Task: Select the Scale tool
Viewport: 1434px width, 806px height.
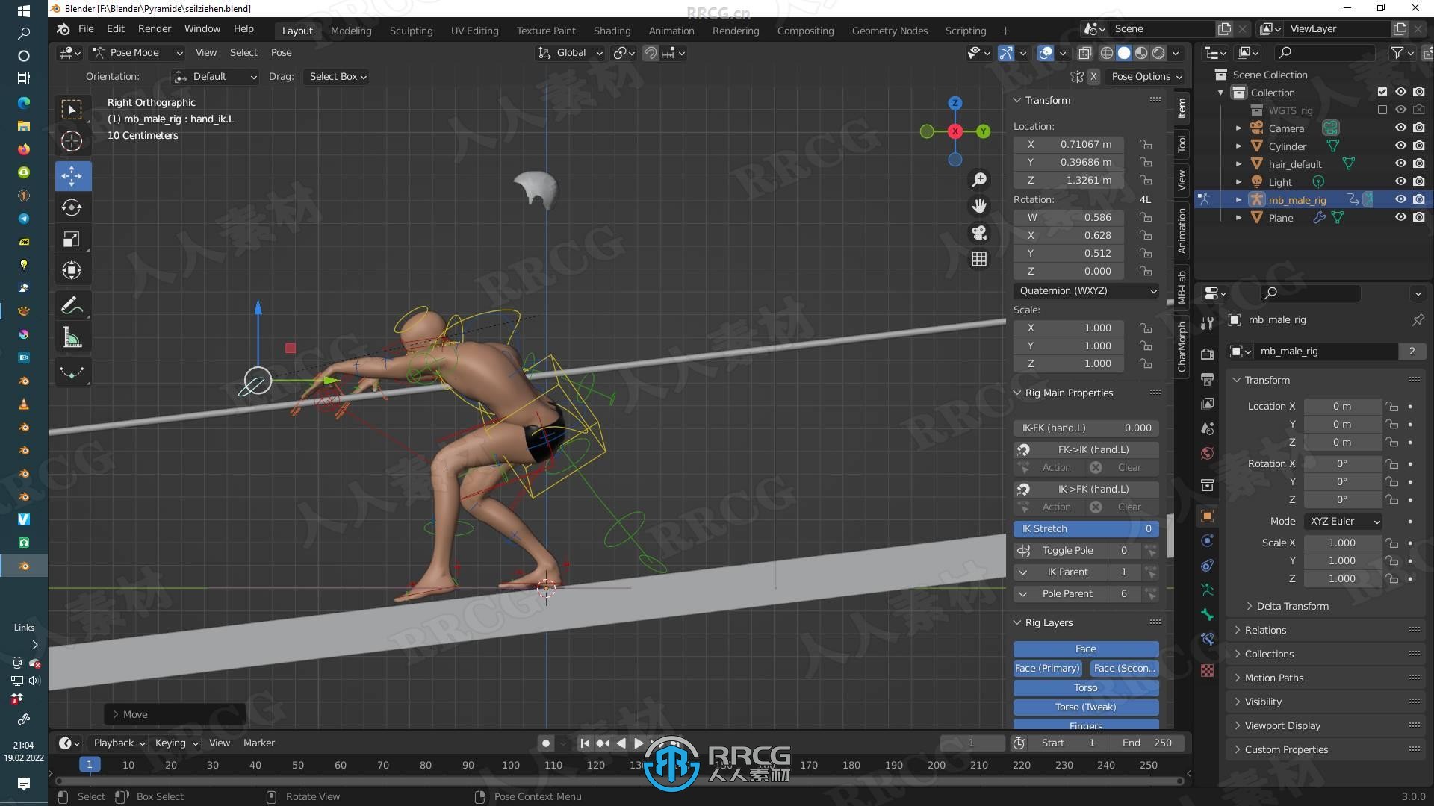Action: (72, 239)
